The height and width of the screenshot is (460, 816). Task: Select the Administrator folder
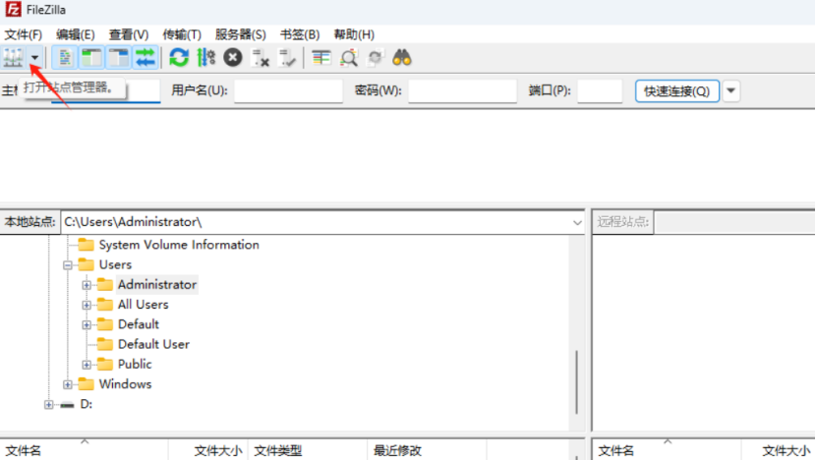(157, 285)
